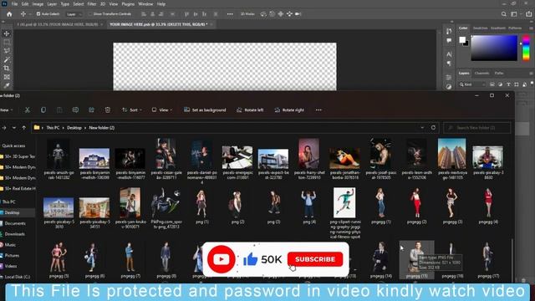
Task: Open recent locations dropdown arrow
Action: 14,128
